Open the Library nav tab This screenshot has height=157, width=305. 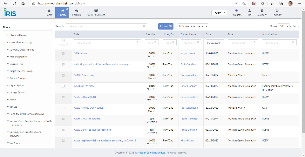(62, 13)
